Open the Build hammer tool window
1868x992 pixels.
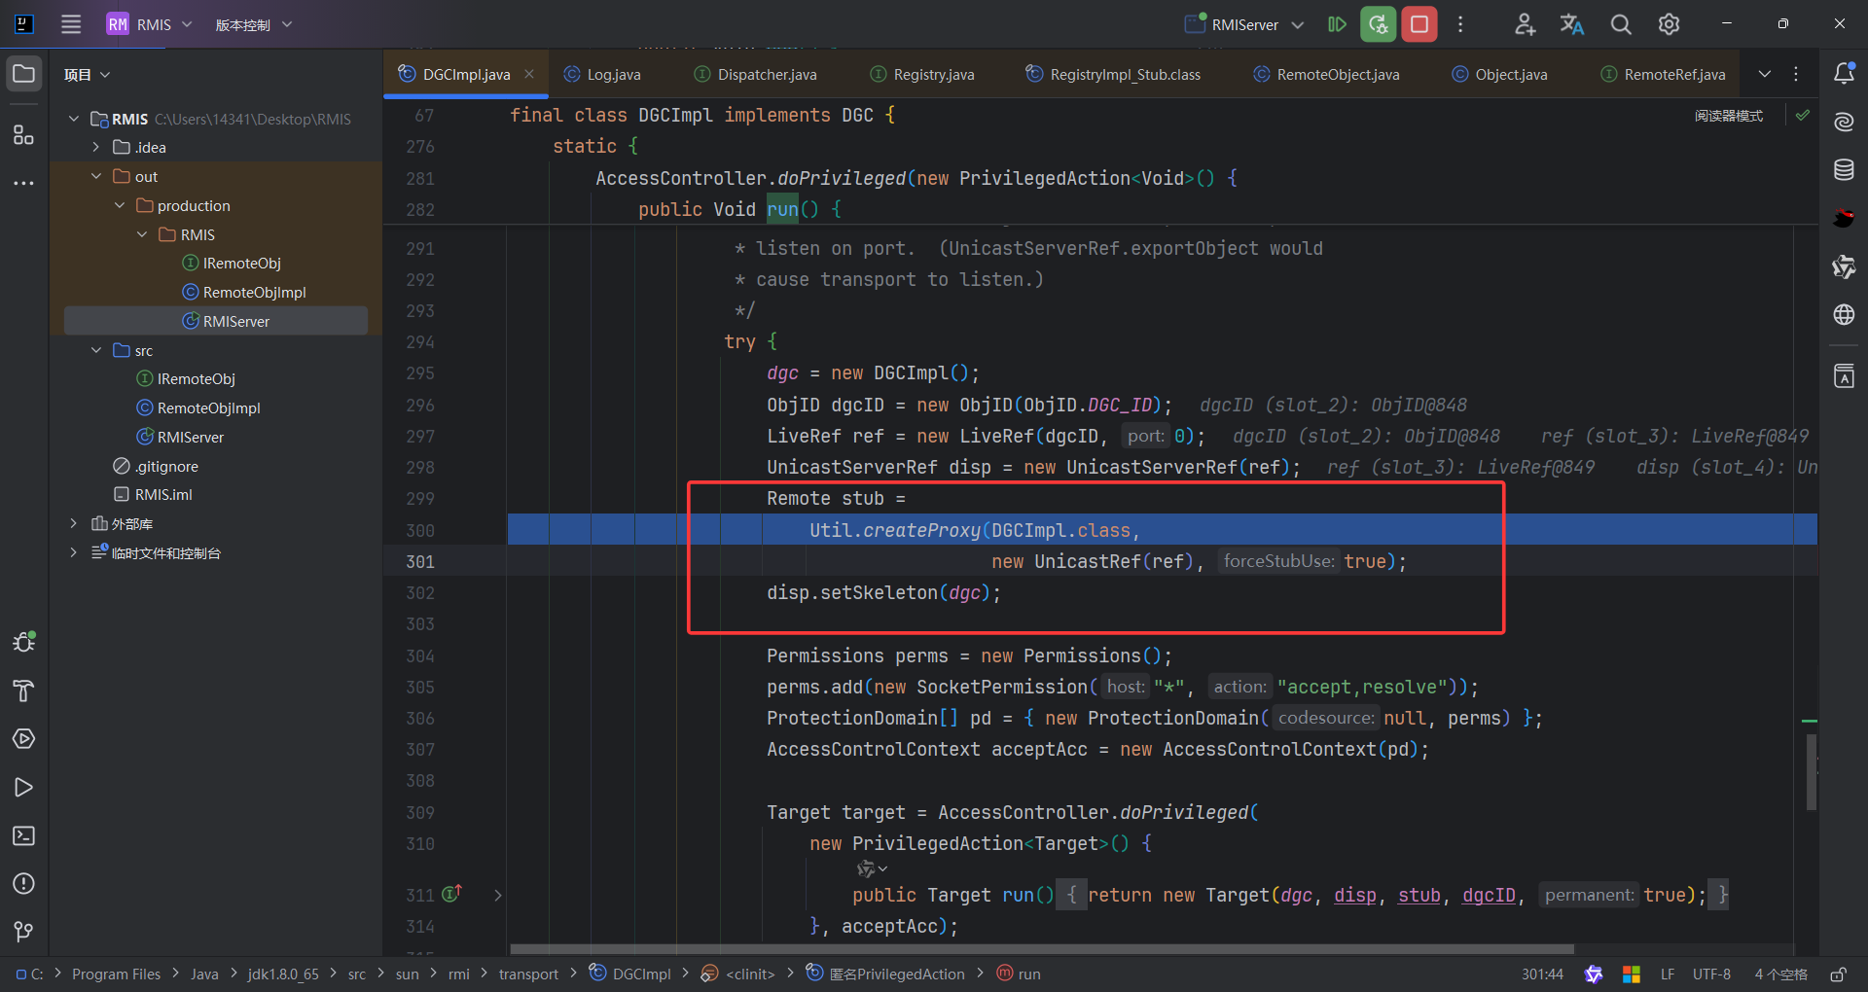pos(24,691)
